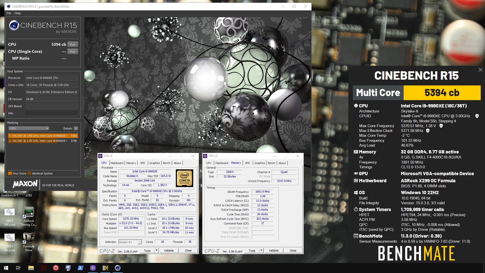Open Memory tab in left CPU-Z
Screen dimensions: 485x273
(131, 163)
